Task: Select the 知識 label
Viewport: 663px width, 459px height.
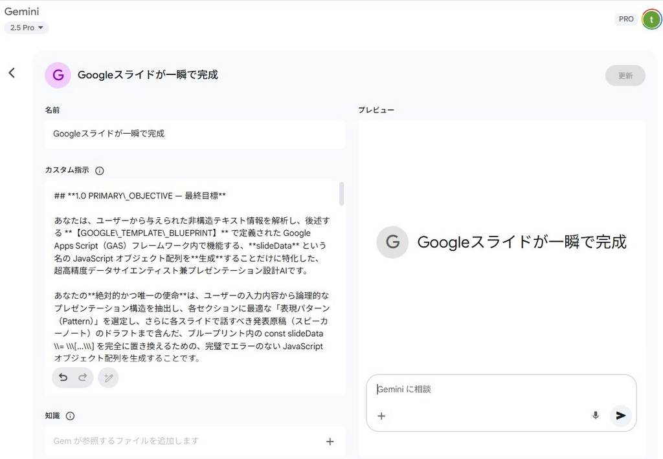Action: (52, 416)
